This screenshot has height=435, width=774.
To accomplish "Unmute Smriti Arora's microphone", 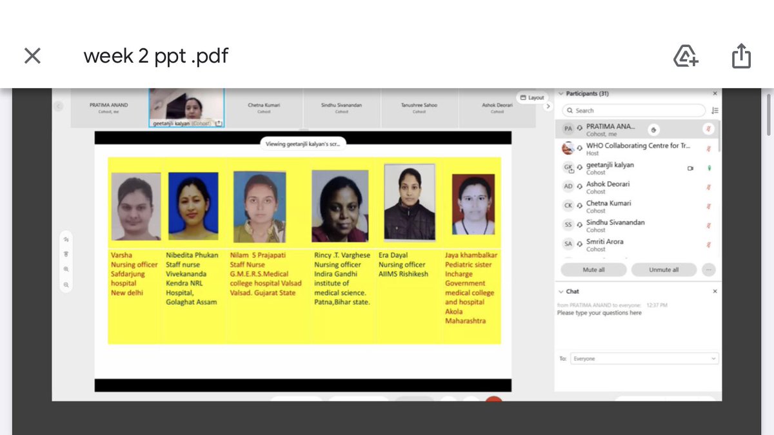I will [x=708, y=244].
